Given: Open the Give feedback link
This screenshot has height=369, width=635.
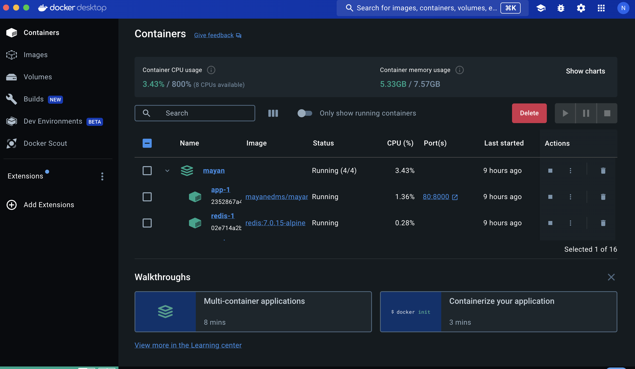Looking at the screenshot, I should pyautogui.click(x=217, y=35).
